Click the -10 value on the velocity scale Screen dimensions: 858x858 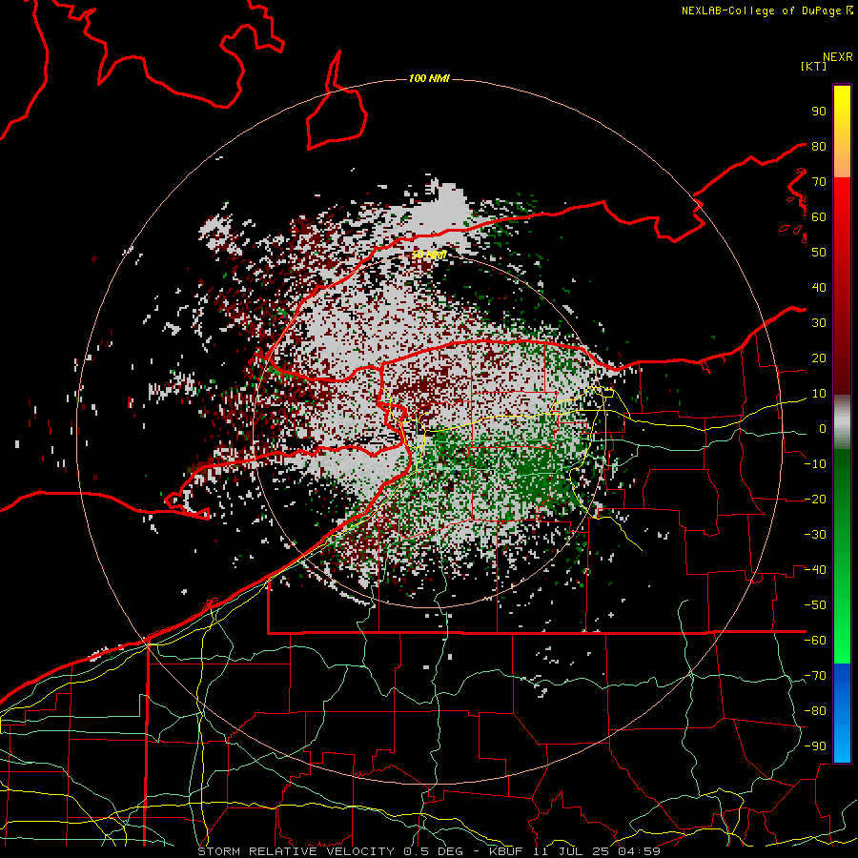[815, 464]
